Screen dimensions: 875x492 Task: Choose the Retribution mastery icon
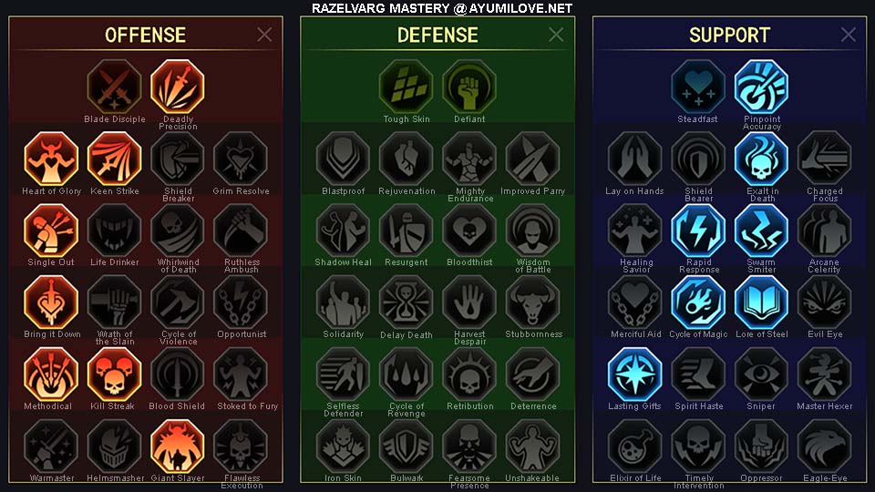click(469, 374)
